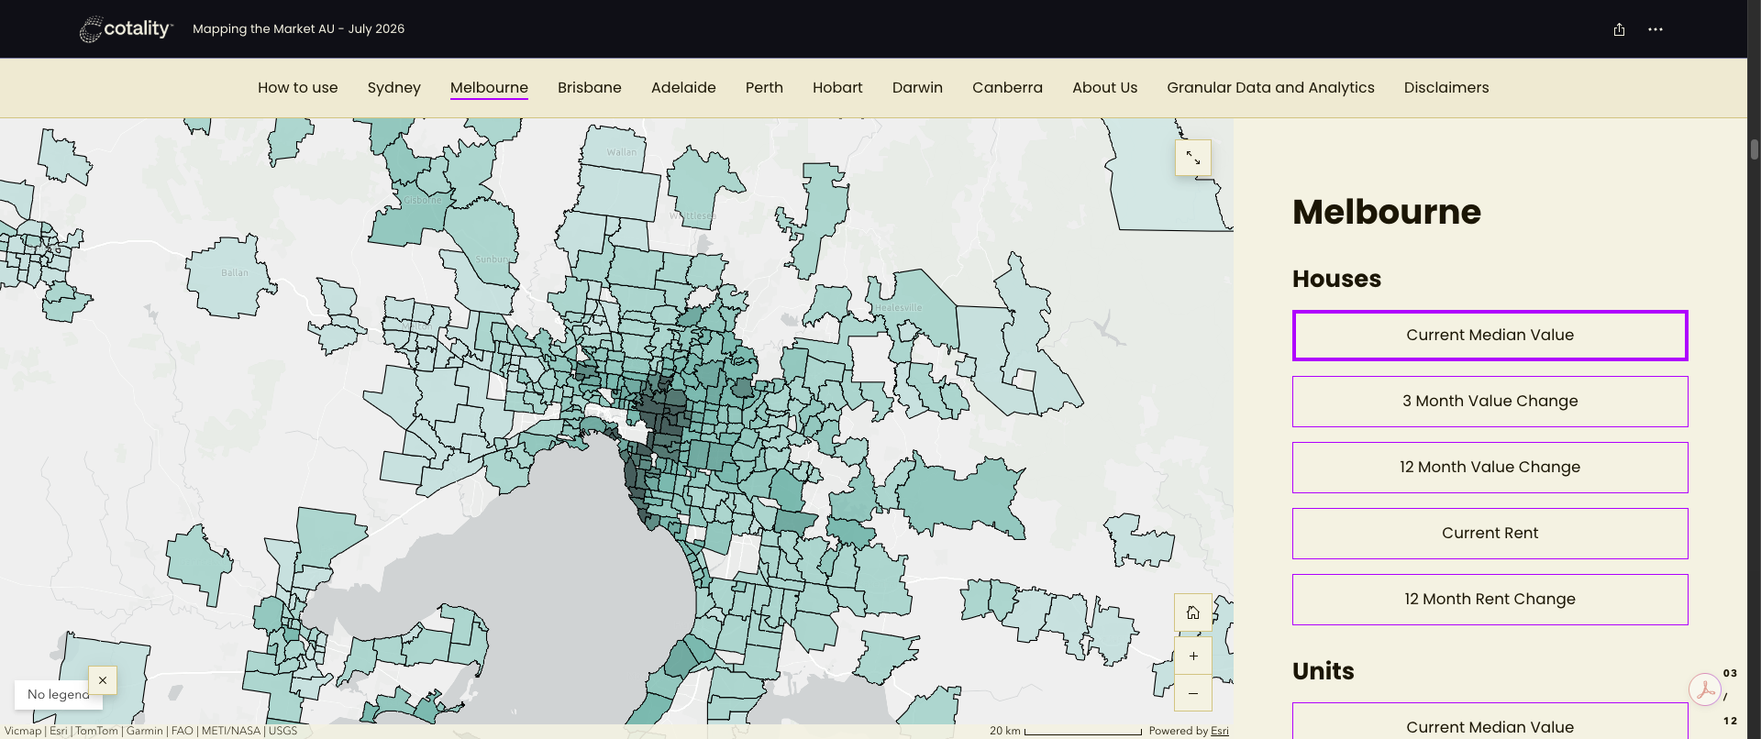Expand the map to fullscreen
Viewport: 1761px width, 739px height.
click(1193, 158)
